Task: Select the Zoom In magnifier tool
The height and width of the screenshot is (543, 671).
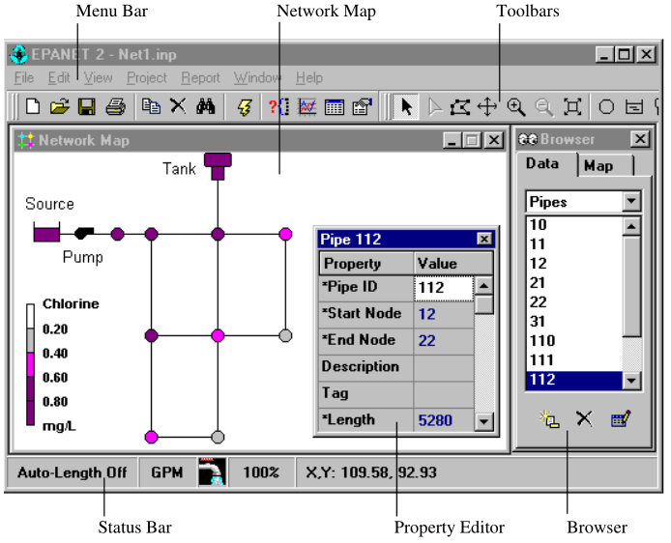Action: pos(515,107)
